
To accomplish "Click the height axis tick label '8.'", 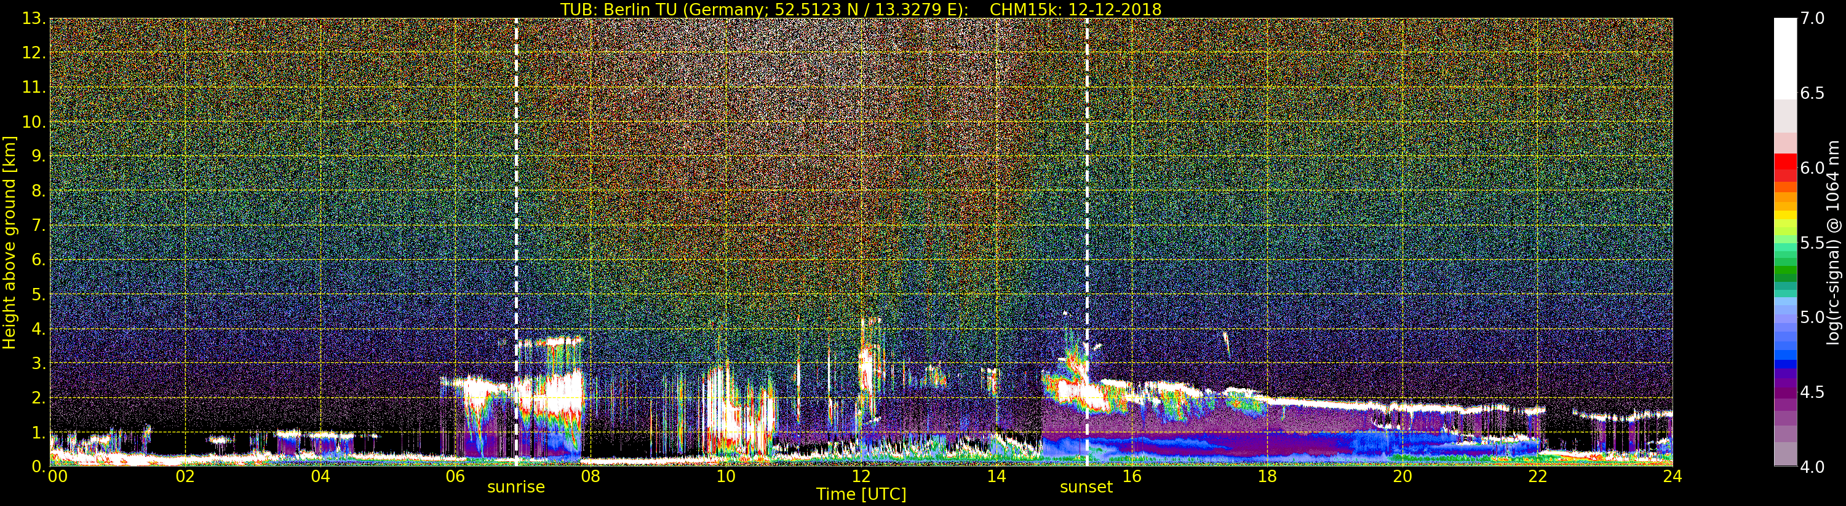I will pyautogui.click(x=39, y=190).
